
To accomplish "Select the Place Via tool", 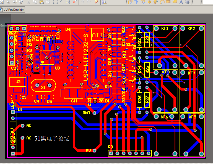I will click(155, 2).
